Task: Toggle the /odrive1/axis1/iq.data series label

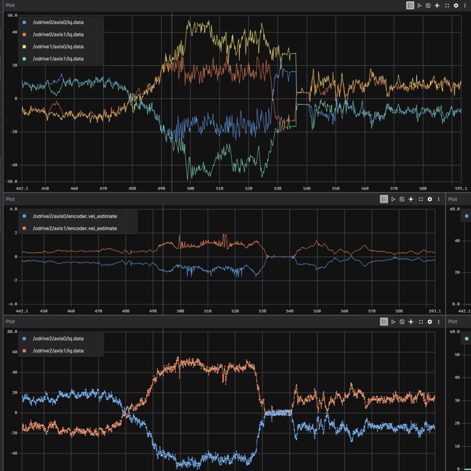Action: coord(58,59)
